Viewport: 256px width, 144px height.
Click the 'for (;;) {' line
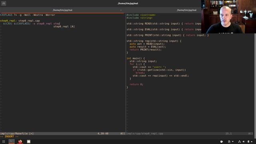137,64
